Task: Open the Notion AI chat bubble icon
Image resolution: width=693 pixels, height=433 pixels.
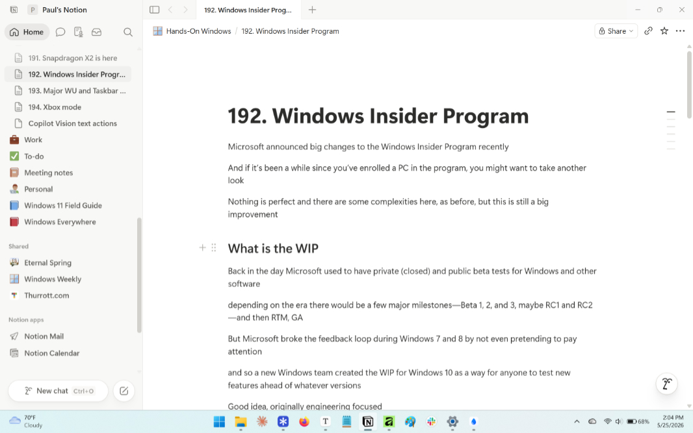Action: 60,32
